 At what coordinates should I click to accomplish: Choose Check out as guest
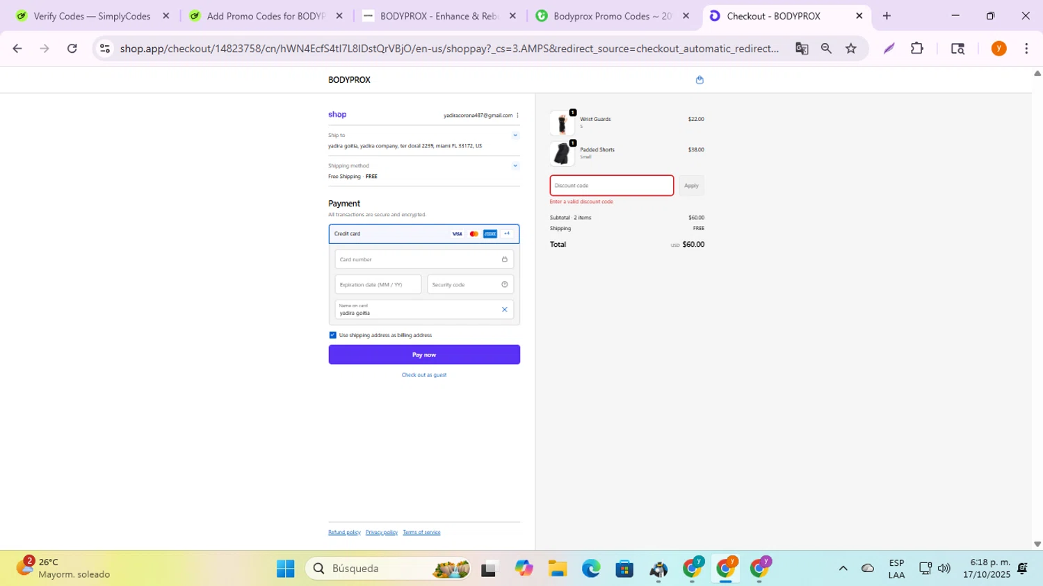click(x=424, y=375)
